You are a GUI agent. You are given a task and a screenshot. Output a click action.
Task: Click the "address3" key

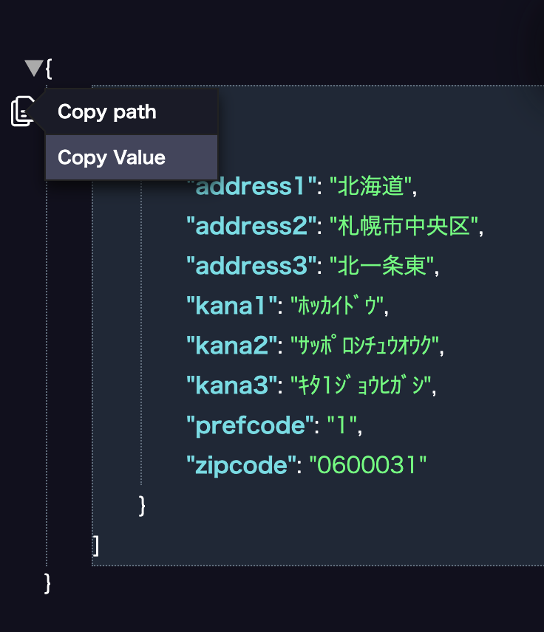coord(251,266)
